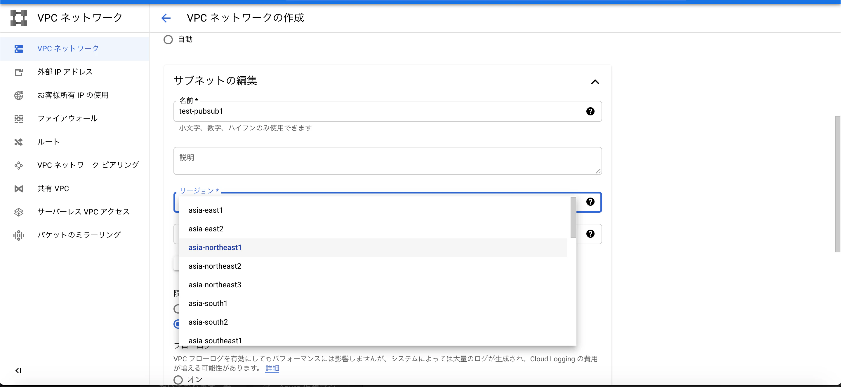Open ルート in sidebar
This screenshot has width=841, height=387.
pyautogui.click(x=74, y=142)
